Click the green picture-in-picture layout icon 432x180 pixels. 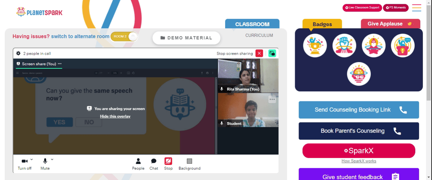click(272, 54)
